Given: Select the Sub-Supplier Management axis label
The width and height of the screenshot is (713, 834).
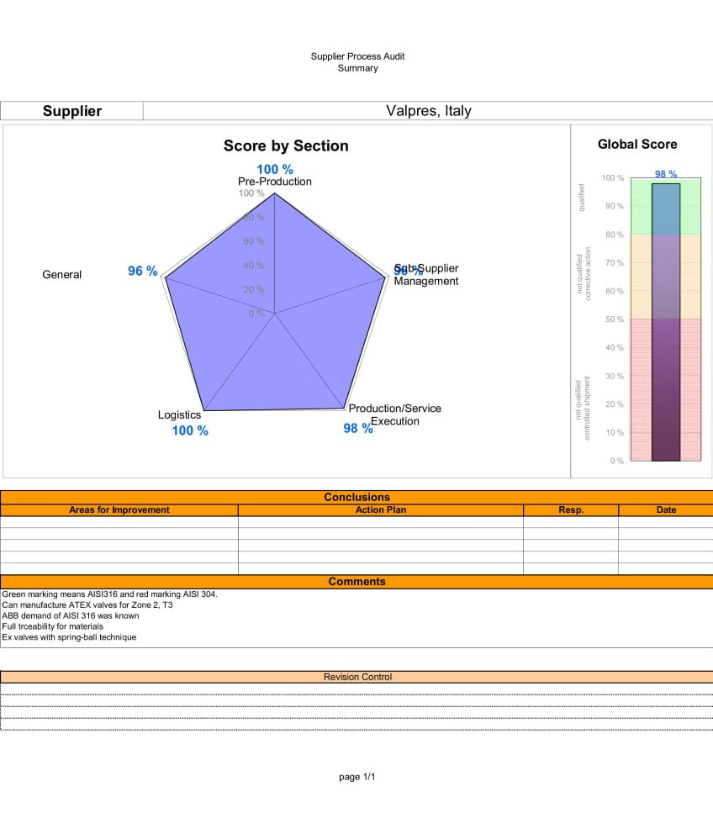Looking at the screenshot, I should (426, 275).
